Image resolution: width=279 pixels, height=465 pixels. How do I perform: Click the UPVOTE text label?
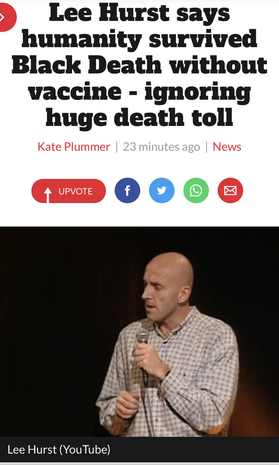click(76, 191)
